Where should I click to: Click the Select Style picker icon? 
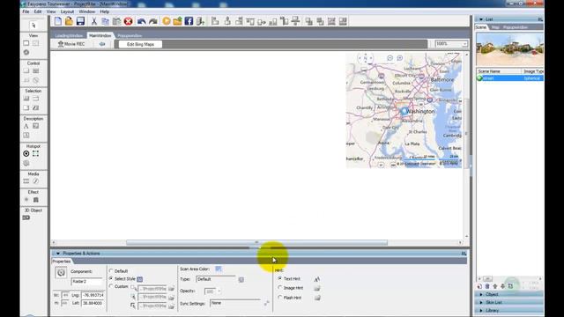(140, 279)
